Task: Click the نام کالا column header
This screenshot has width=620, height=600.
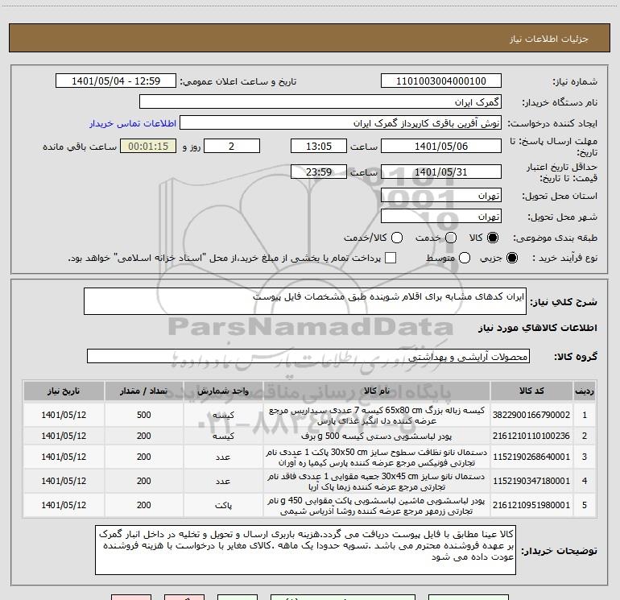Action: tap(377, 391)
